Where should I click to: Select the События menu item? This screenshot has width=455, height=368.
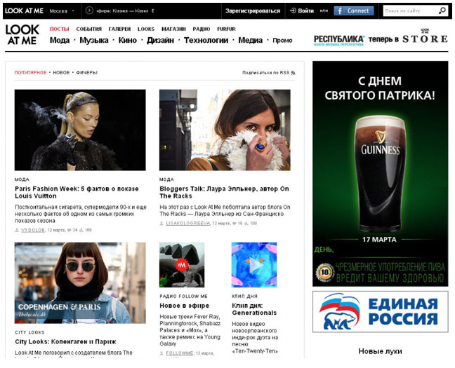(88, 29)
